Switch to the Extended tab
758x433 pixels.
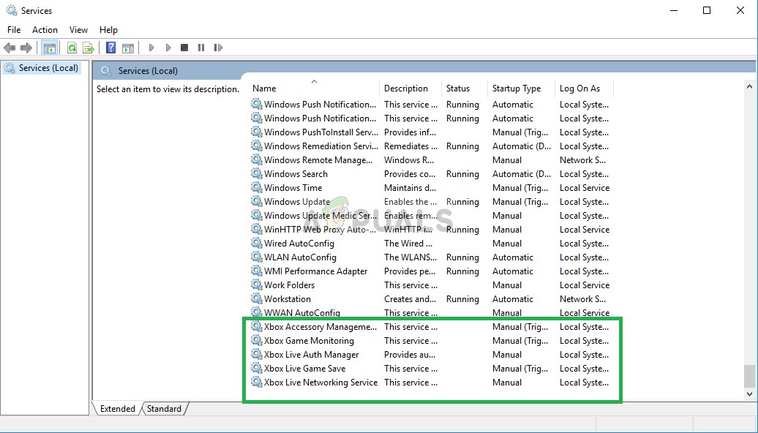click(117, 409)
